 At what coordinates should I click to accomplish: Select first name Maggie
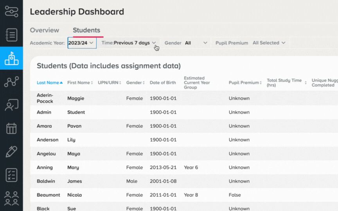(76, 98)
